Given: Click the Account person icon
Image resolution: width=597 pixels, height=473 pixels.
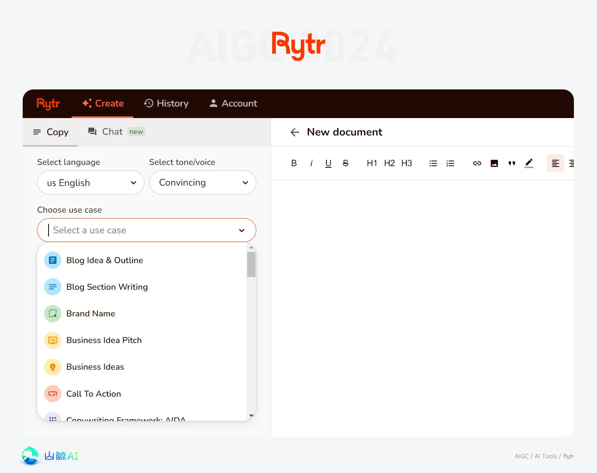Looking at the screenshot, I should [x=213, y=103].
